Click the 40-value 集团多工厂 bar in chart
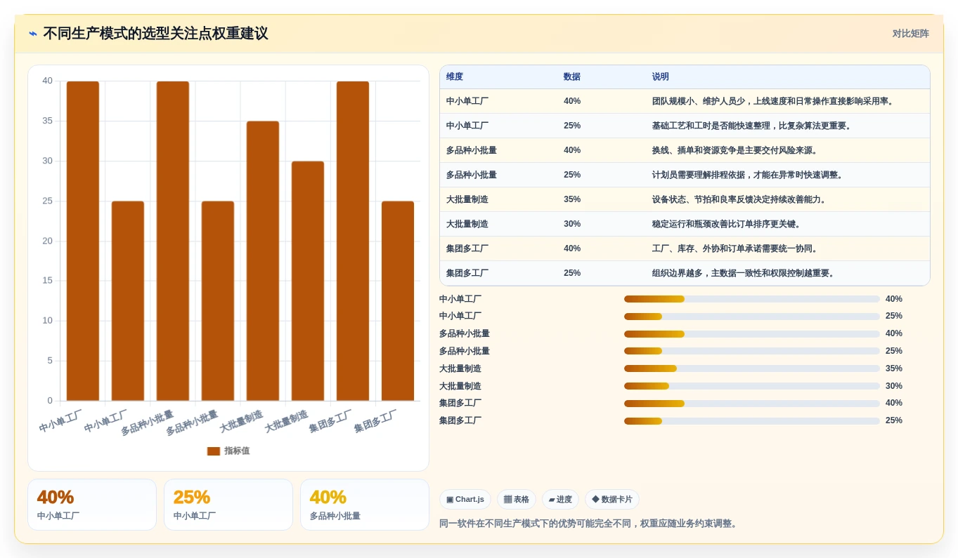 point(353,241)
